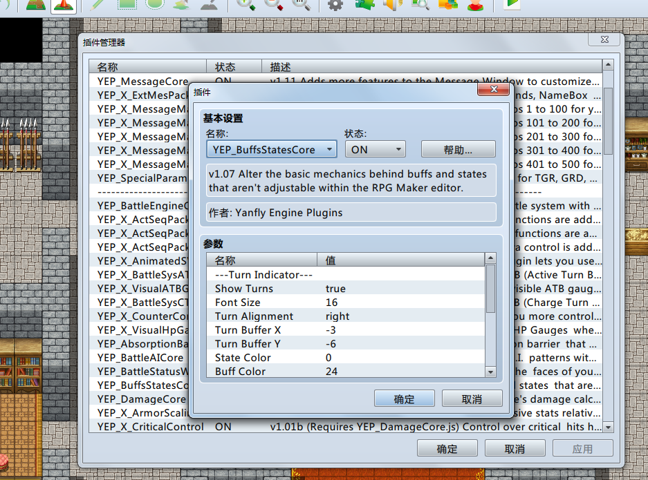The height and width of the screenshot is (480, 648).
Task: Click the Actual Size magnifier icon
Action: (x=302, y=5)
